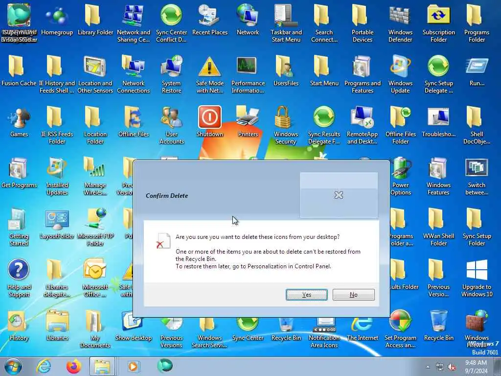
Task: Select the Troubleshooting desktop icon
Action: click(438, 123)
